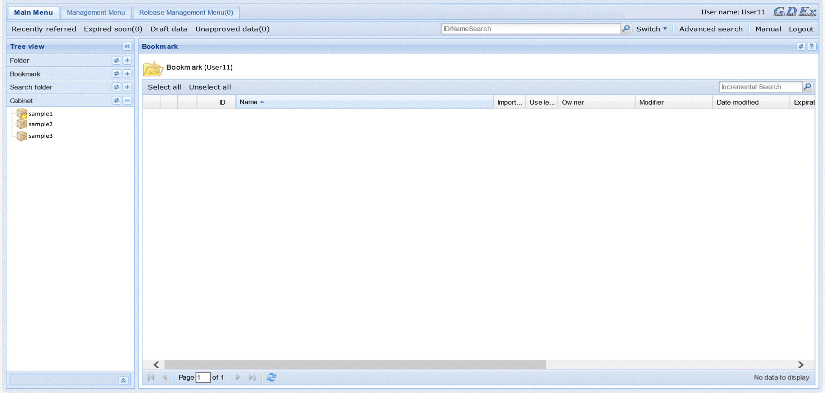
Task: Switch to the Management Menu tab
Action: coord(96,12)
